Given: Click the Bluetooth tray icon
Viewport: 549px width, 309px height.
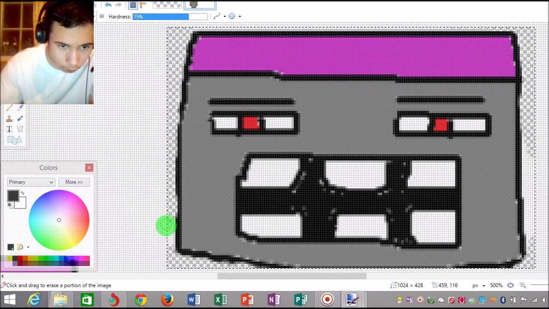Looking at the screenshot, I should [x=503, y=300].
